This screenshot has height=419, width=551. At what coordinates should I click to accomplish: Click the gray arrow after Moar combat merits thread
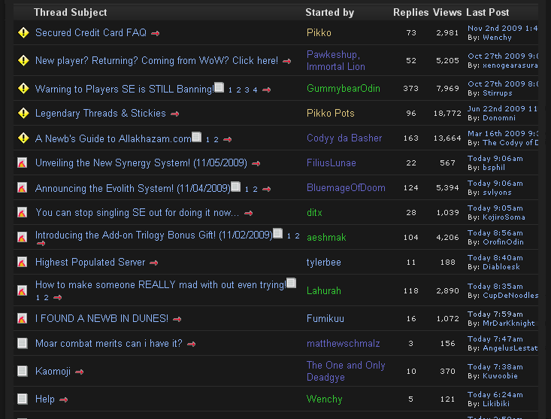coord(191,344)
